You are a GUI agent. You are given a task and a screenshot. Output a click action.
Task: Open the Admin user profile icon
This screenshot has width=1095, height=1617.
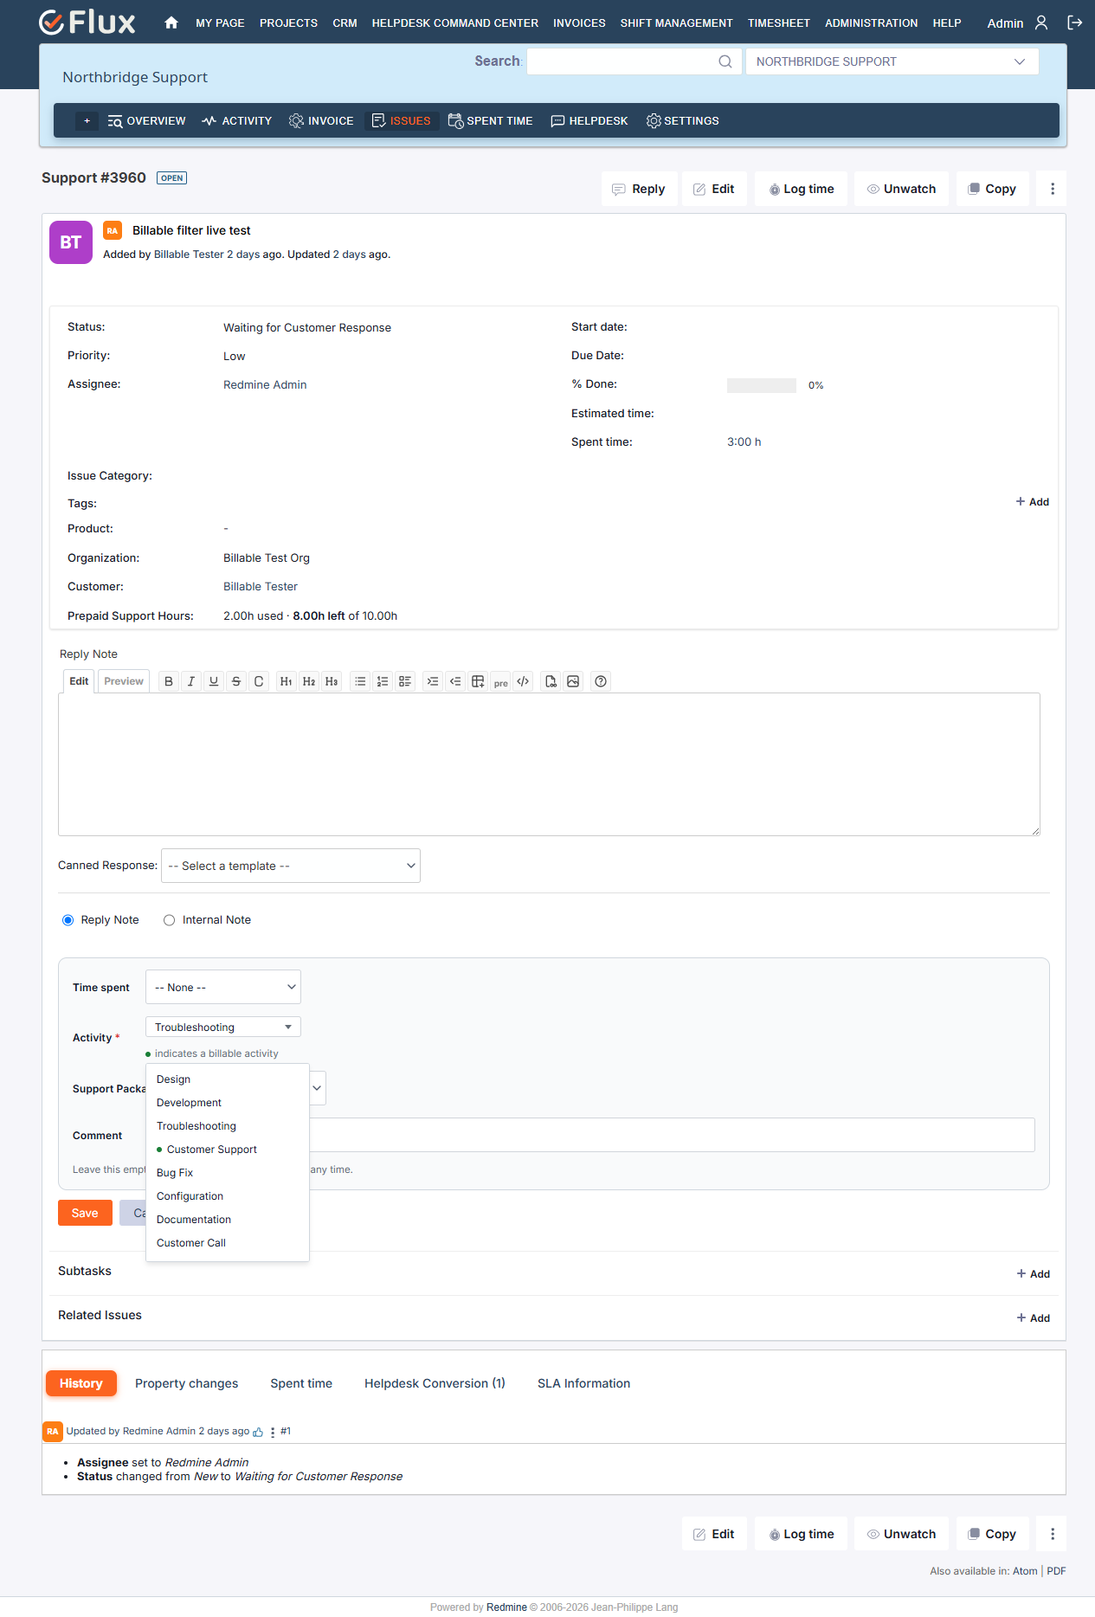[1041, 23]
